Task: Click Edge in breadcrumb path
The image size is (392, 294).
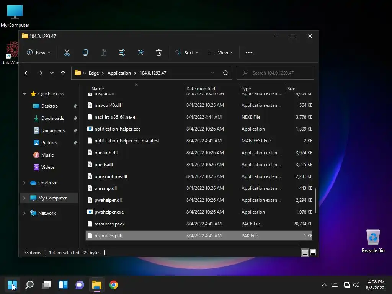Action: [x=94, y=73]
